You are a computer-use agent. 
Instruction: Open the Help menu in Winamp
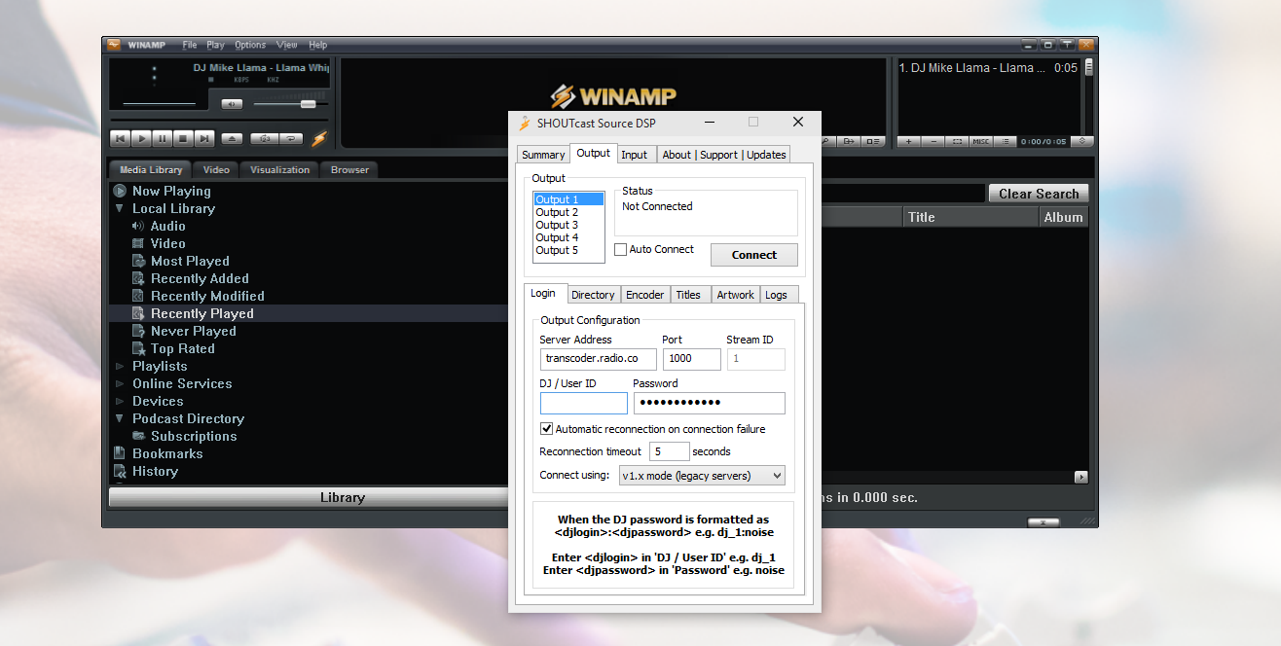click(318, 45)
